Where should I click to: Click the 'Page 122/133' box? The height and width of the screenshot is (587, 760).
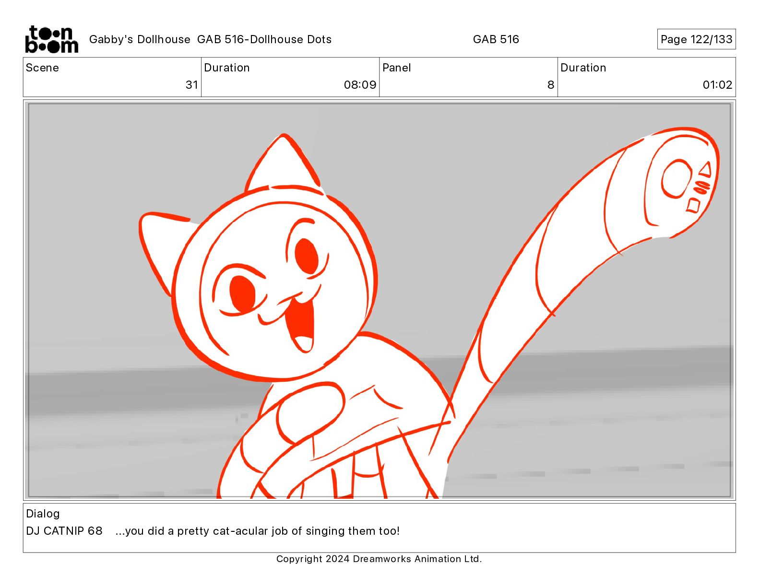click(696, 39)
